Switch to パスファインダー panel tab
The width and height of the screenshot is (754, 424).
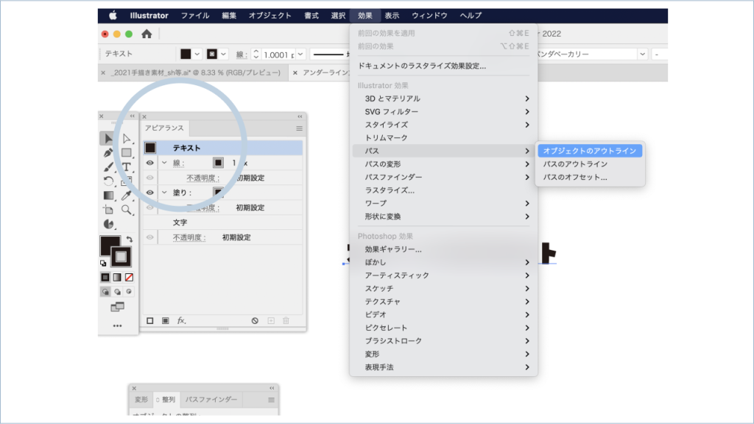click(x=211, y=400)
